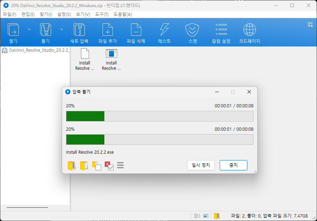Click the lower 20% progress bar

point(160,140)
